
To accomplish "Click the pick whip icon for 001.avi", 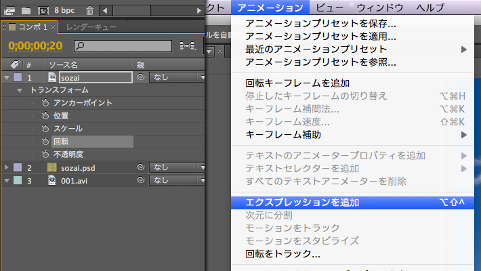I will (x=140, y=180).
